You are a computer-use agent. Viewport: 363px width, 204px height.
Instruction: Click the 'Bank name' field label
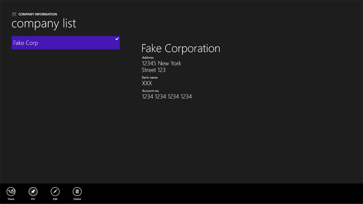[149, 78]
